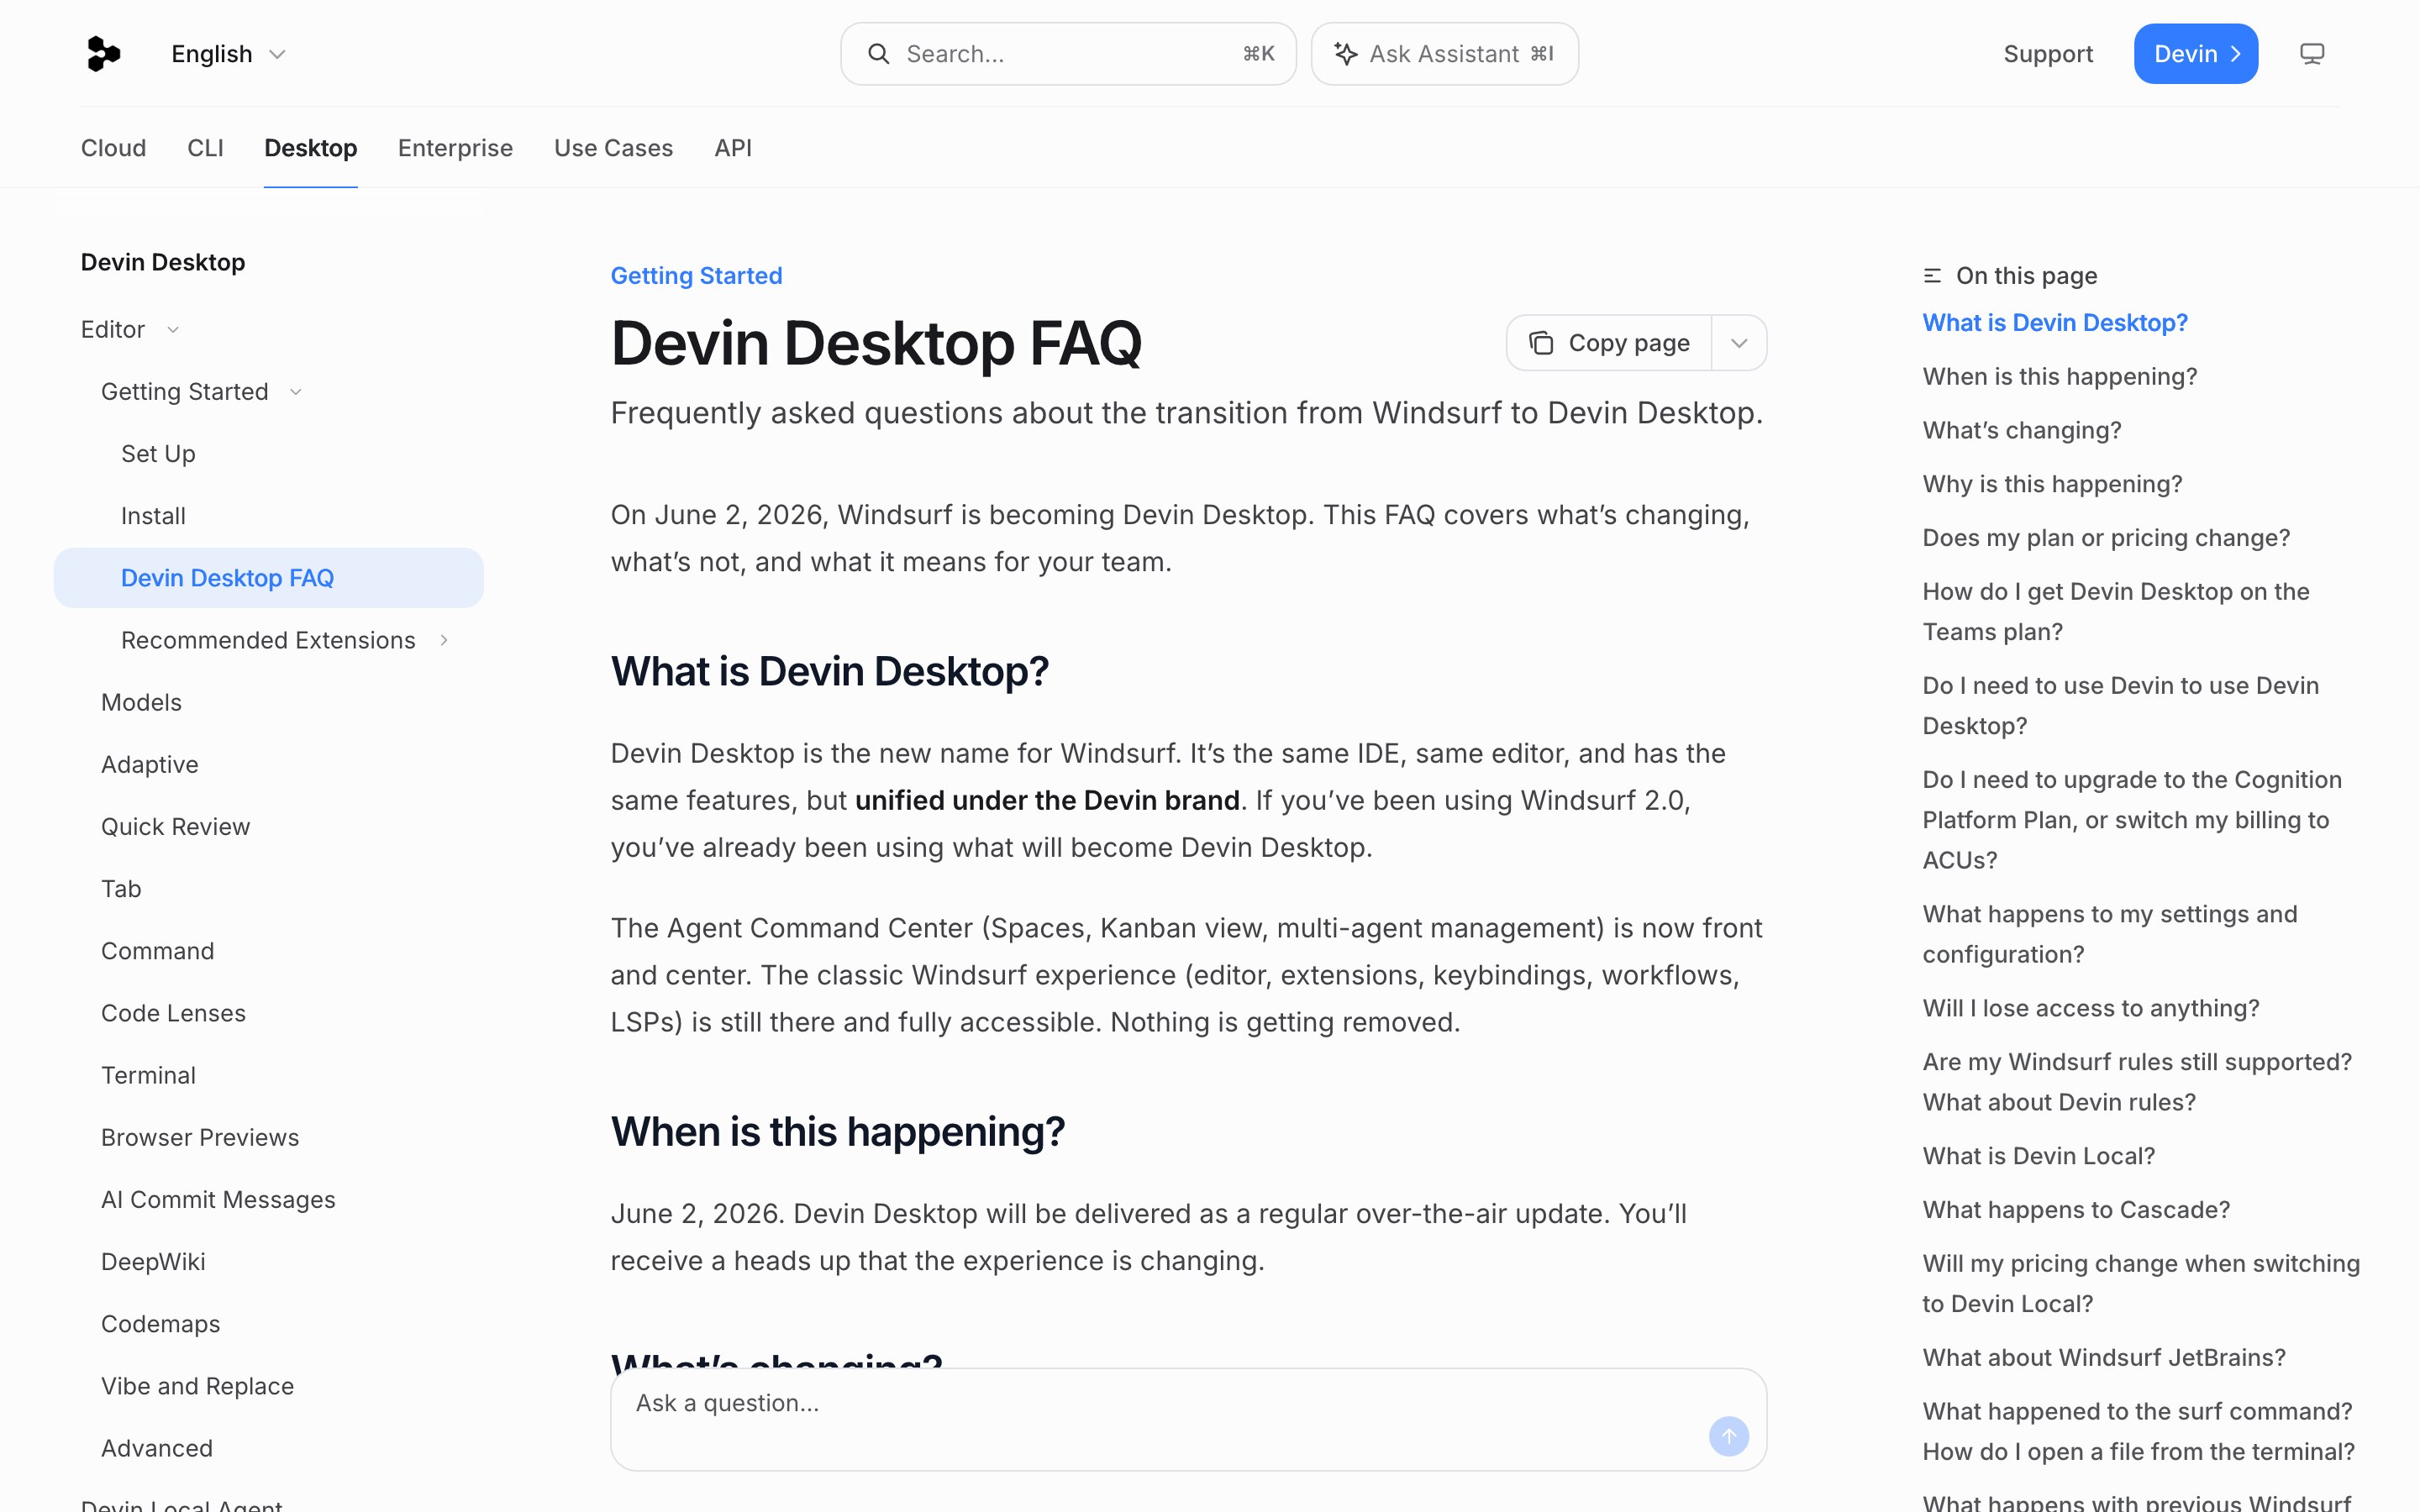Click the Ask Assistant sparkle icon
The image size is (2420, 1512).
pyautogui.click(x=1346, y=54)
